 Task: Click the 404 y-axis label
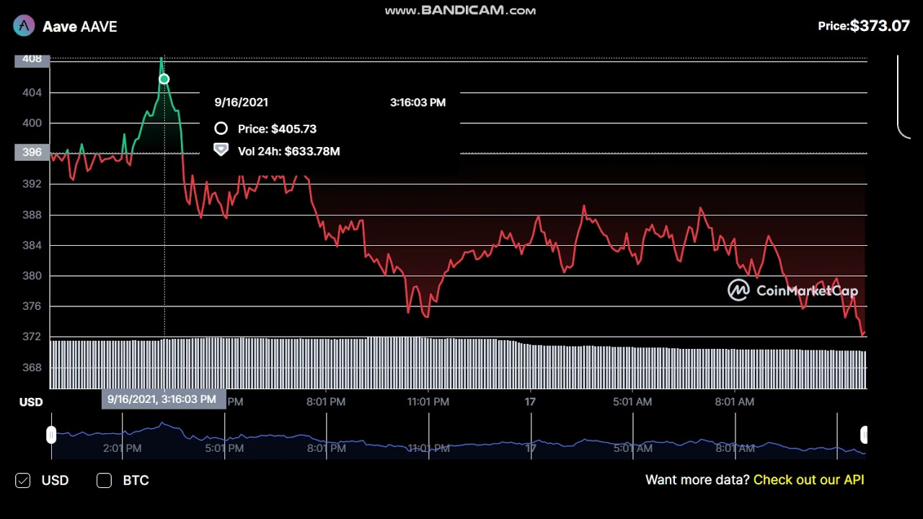pos(32,92)
